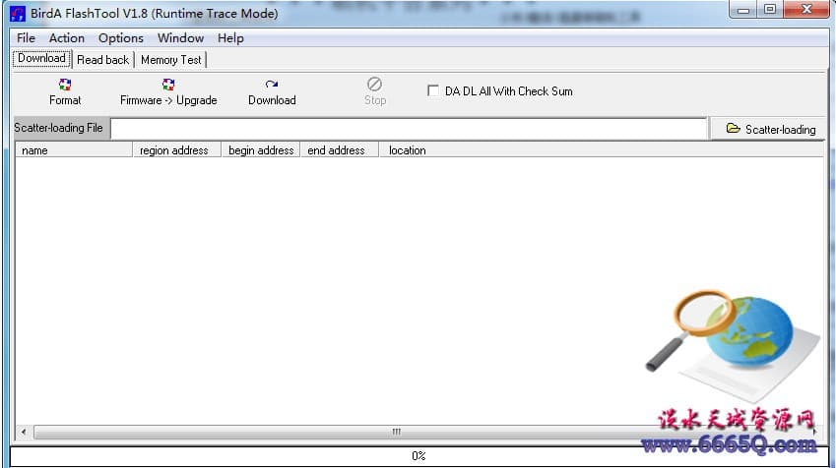
Task: Click the Firmware -> Upgrade icon
Action: pos(168,85)
